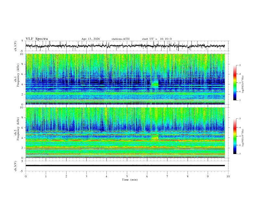
Task: Click the ch.2 spectrogram panel
Action: click(125, 133)
